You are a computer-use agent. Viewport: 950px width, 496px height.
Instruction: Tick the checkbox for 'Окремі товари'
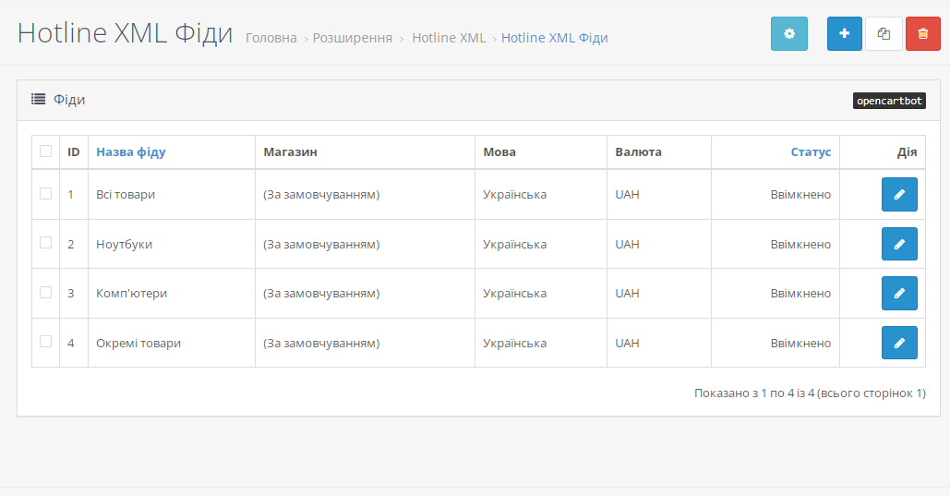click(45, 342)
